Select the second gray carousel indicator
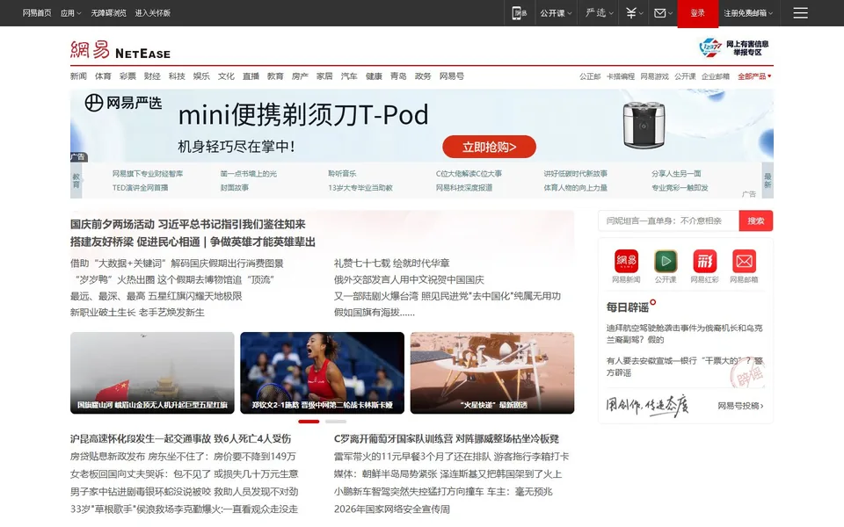The height and width of the screenshot is (527, 844). tap(335, 422)
